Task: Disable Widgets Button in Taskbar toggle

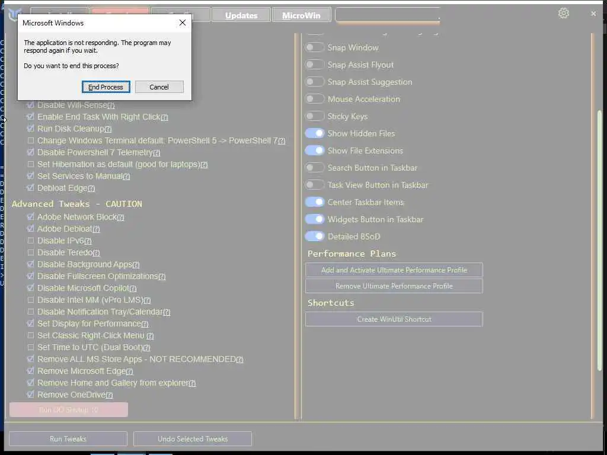Action: pos(314,219)
